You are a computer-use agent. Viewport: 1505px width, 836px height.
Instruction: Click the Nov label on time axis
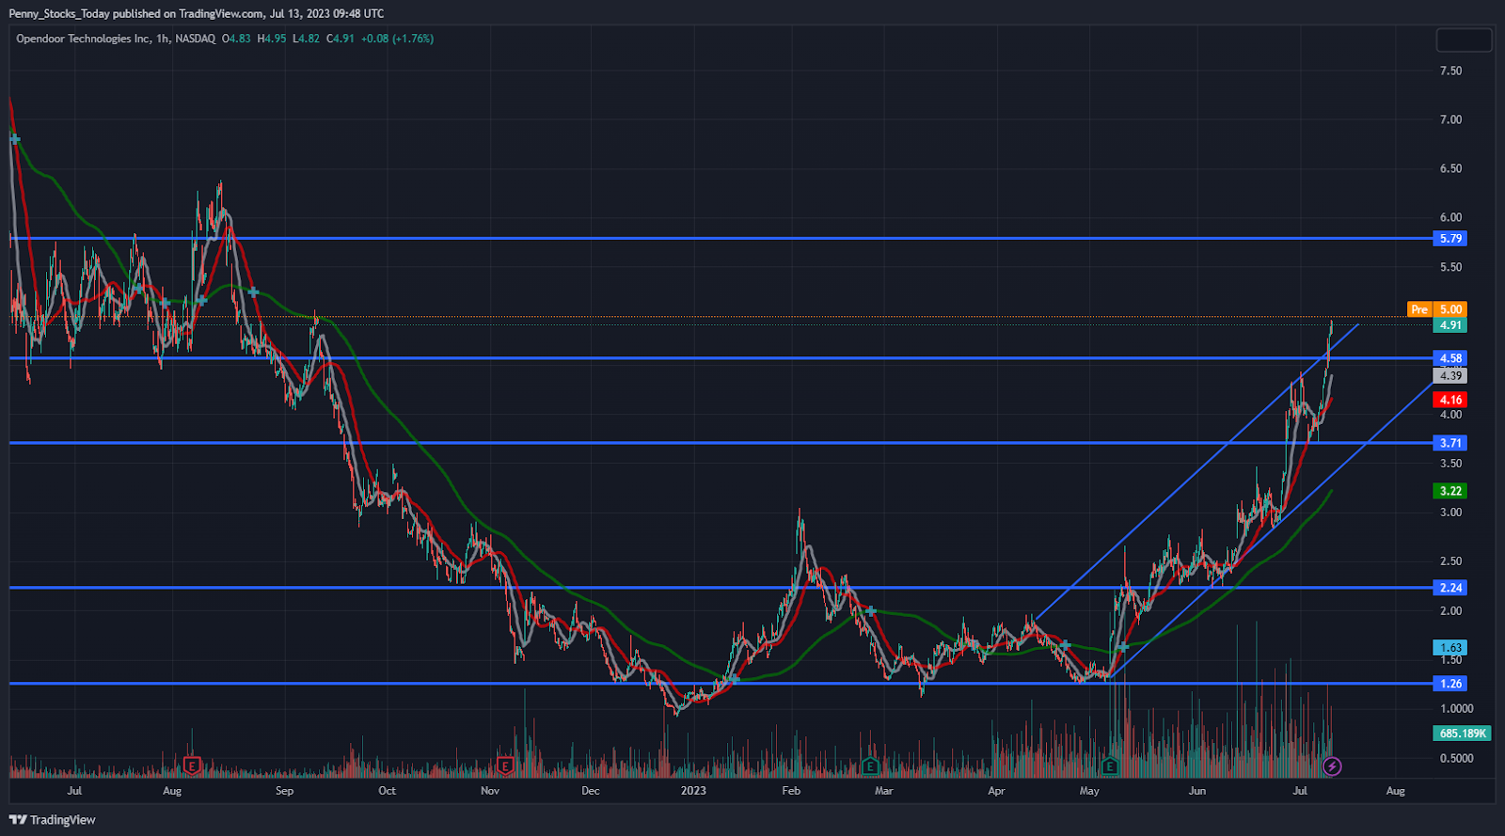tap(490, 791)
